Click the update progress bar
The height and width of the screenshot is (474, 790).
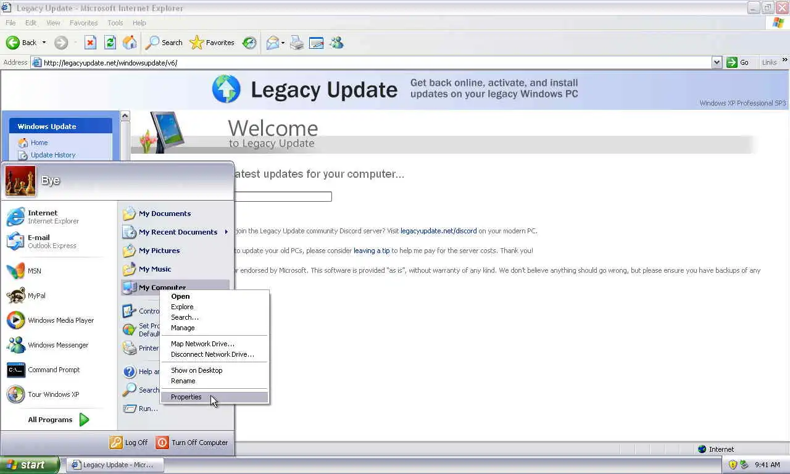tap(283, 196)
